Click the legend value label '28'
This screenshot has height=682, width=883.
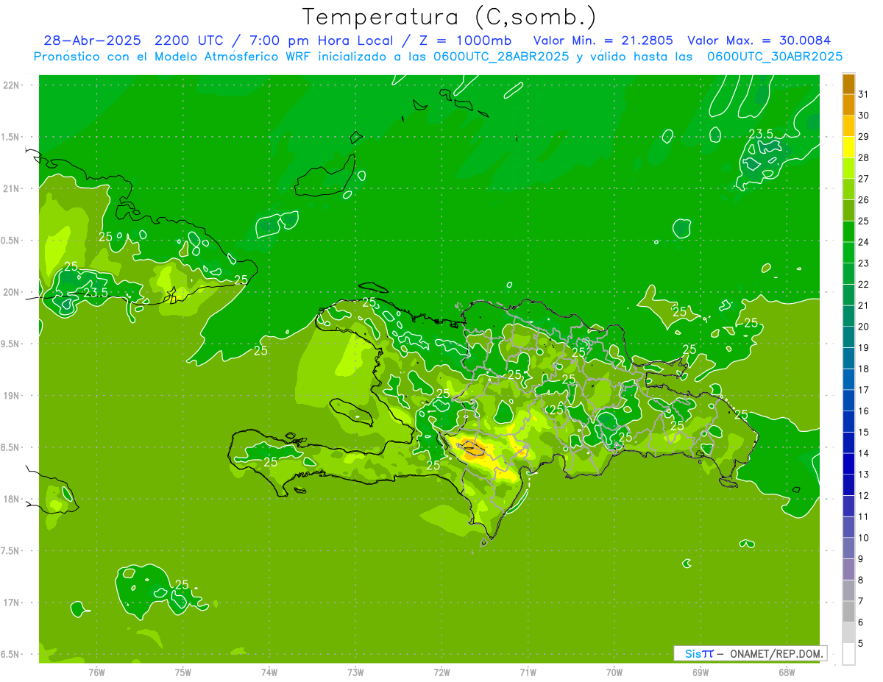point(864,157)
